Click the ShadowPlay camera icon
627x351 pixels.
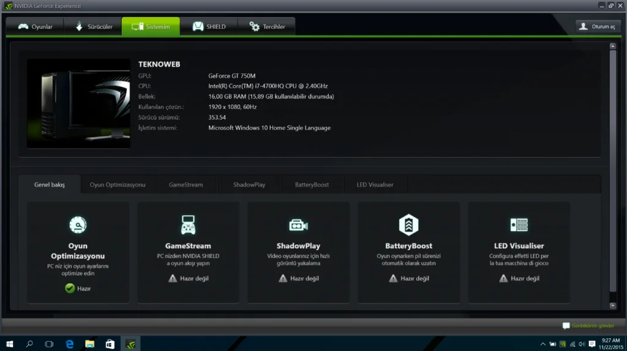[298, 224]
